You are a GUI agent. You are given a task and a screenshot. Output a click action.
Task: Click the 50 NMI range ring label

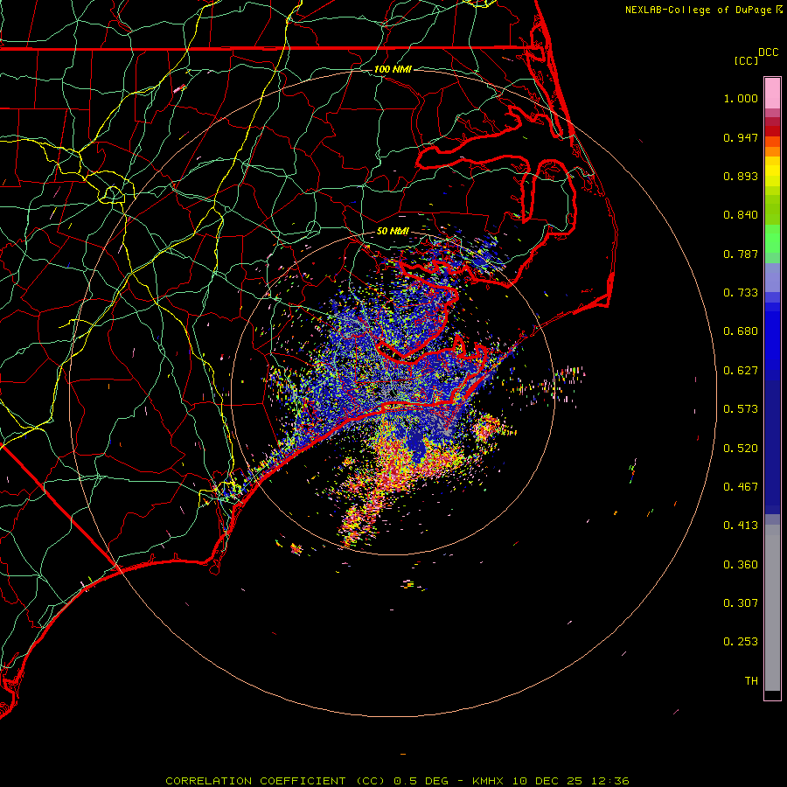pyautogui.click(x=393, y=231)
